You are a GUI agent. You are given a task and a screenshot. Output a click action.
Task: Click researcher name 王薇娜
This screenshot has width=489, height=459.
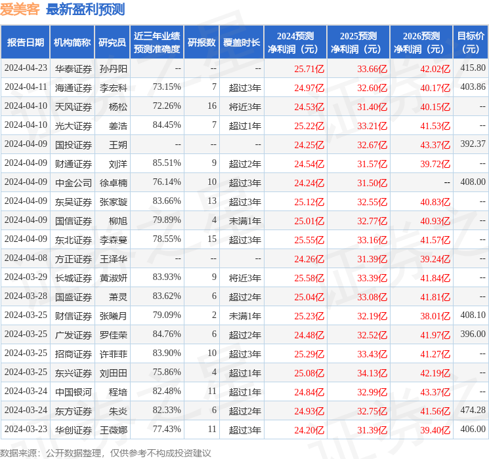114,430
